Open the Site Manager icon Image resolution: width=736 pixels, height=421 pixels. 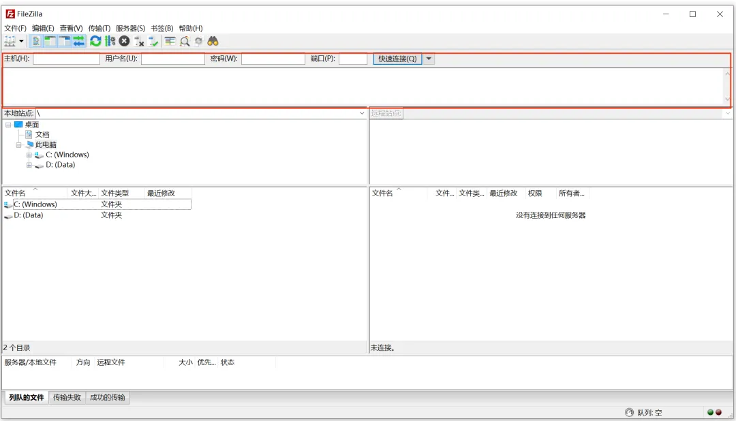(10, 42)
